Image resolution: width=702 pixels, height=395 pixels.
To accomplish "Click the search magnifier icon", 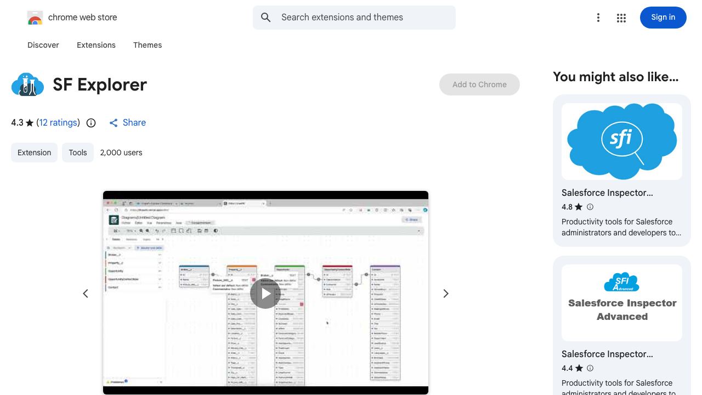I will (266, 18).
